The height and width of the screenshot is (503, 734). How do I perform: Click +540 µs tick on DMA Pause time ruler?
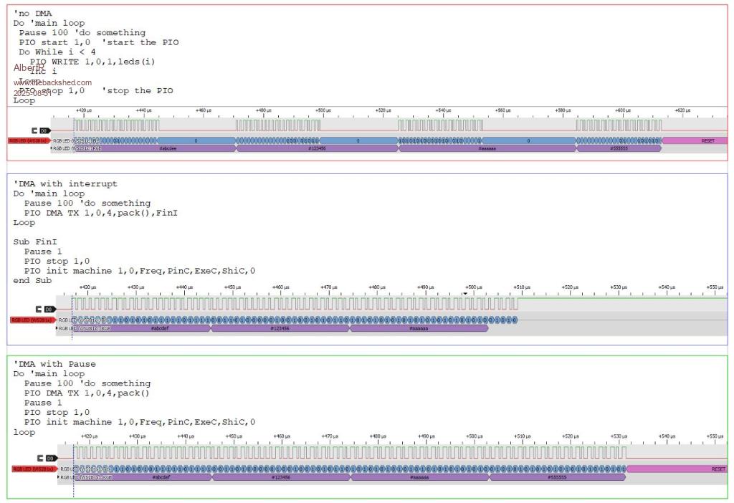click(667, 436)
